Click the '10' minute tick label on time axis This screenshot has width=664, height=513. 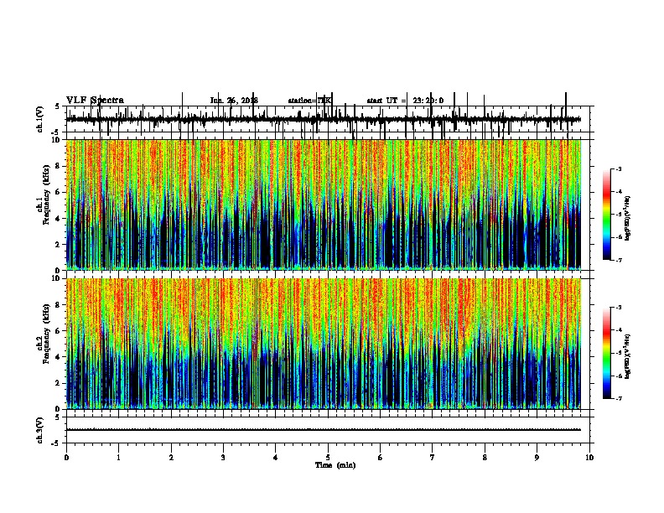589,457
